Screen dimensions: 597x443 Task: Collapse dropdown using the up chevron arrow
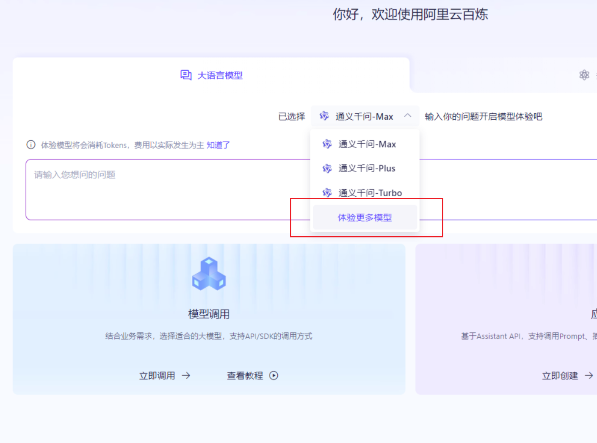point(408,116)
